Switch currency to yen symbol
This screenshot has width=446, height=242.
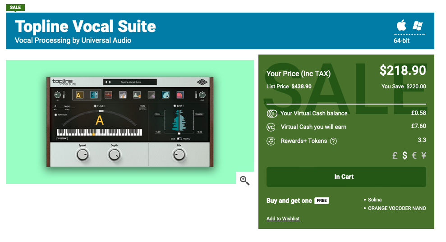point(423,155)
